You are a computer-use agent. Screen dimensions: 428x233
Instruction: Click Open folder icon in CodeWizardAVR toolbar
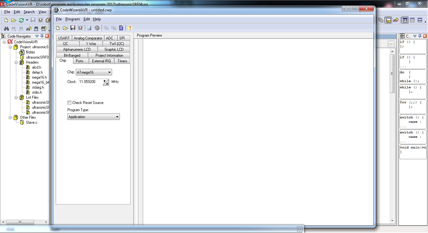tap(65, 28)
